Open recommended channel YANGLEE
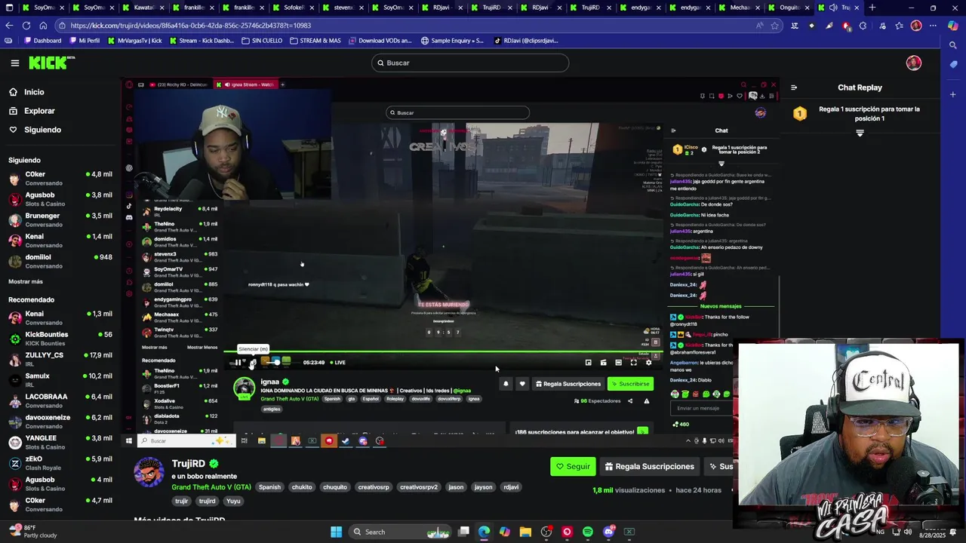Viewport: 966px width, 543px height. click(60, 442)
